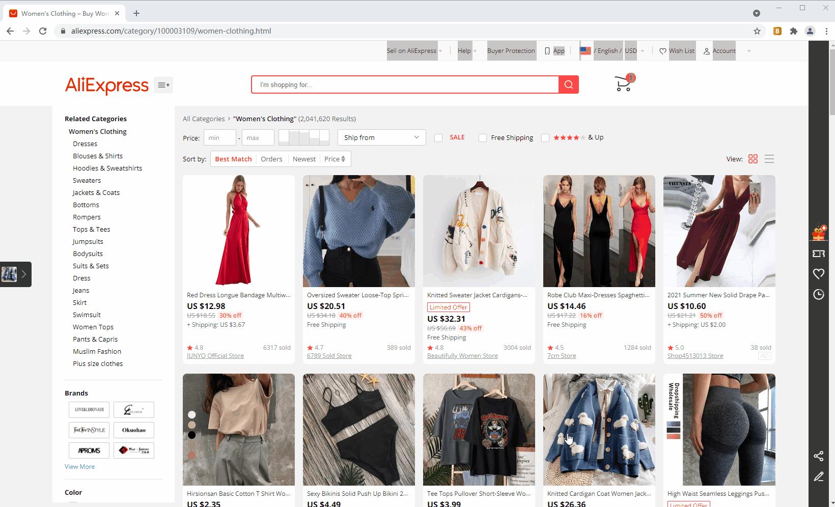
Task: Open the Ship from dropdown
Action: 381,137
